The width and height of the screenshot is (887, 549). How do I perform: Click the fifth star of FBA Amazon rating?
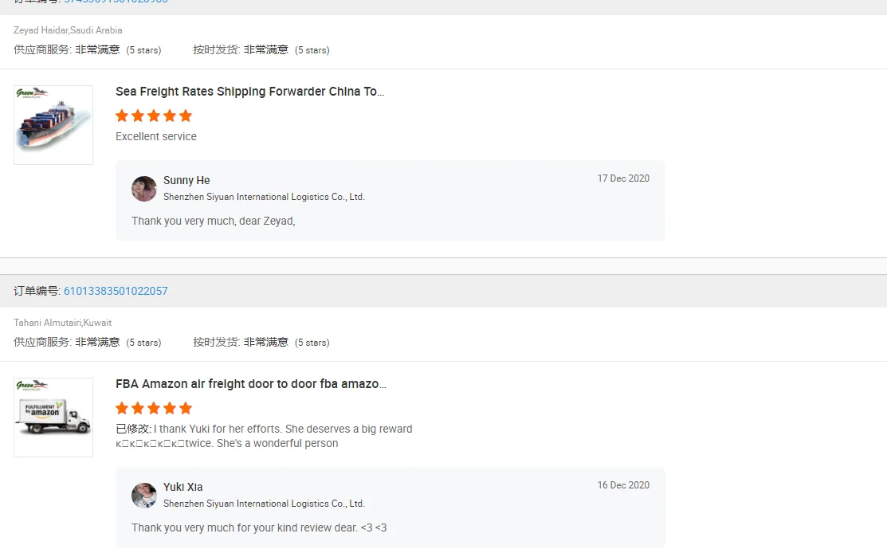pyautogui.click(x=186, y=408)
